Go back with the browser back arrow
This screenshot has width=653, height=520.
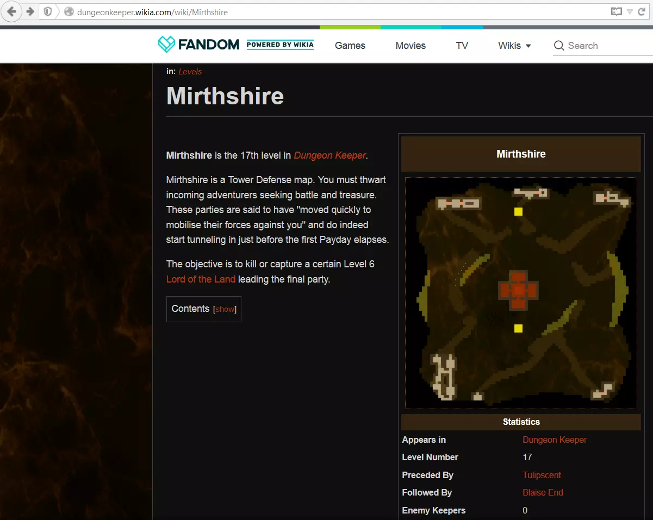click(x=11, y=11)
